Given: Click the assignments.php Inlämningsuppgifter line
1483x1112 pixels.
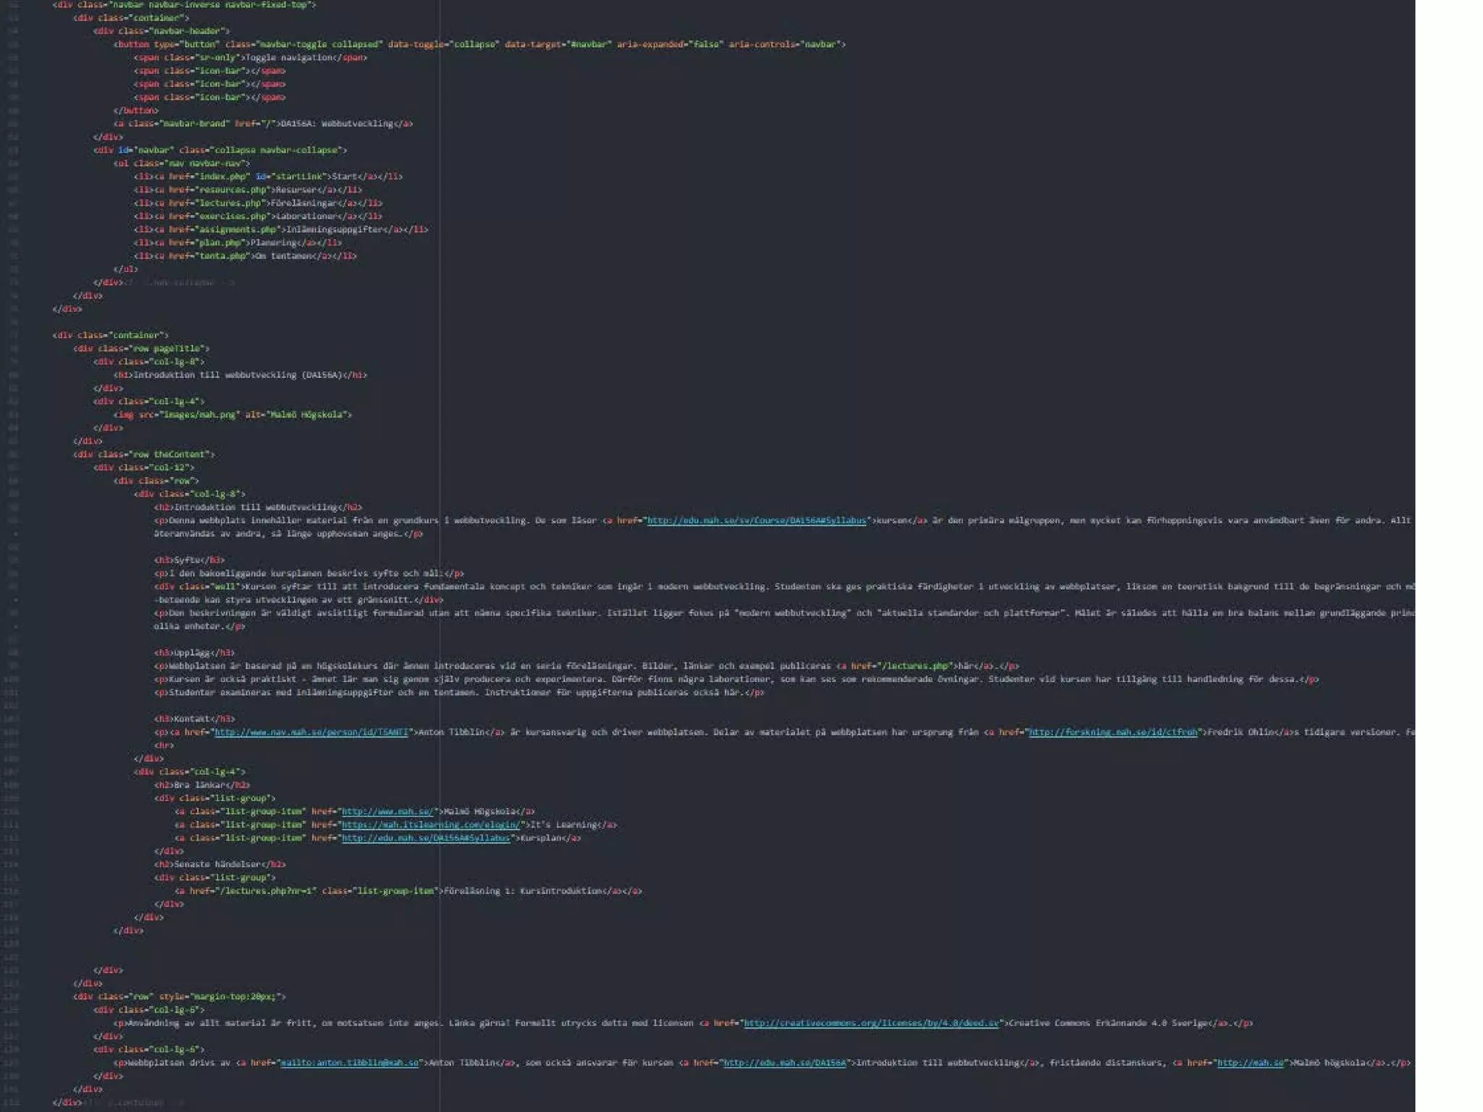Looking at the screenshot, I should (x=280, y=229).
